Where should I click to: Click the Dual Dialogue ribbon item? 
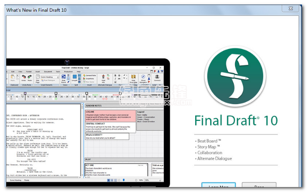tap(48, 80)
